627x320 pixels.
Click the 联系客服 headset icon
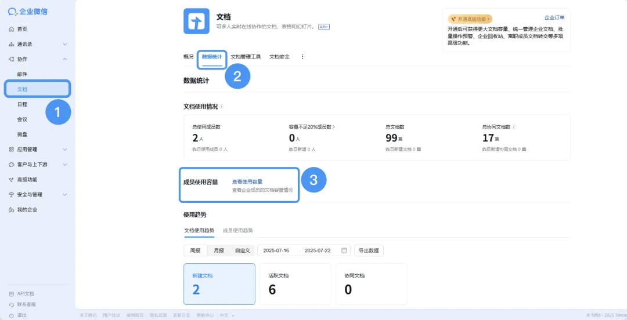tap(11, 304)
